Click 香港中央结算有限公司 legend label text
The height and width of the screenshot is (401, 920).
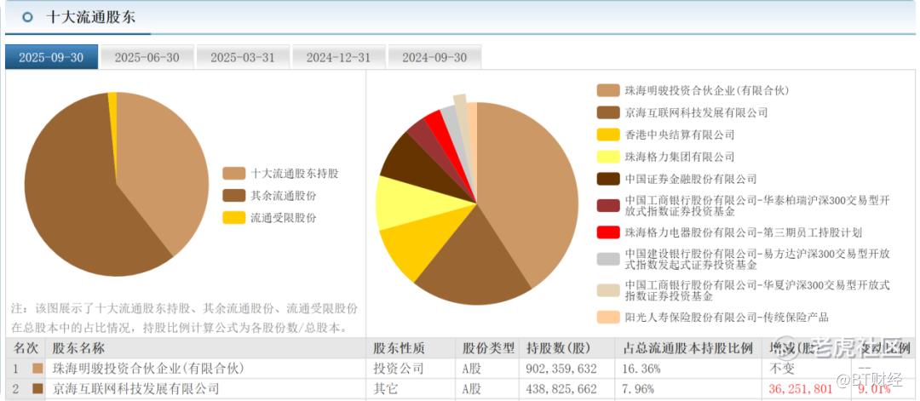pyautogui.click(x=680, y=135)
